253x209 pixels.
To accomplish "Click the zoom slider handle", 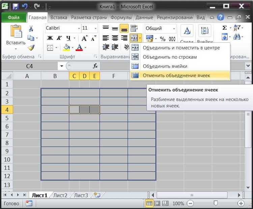I will coord(216,203).
